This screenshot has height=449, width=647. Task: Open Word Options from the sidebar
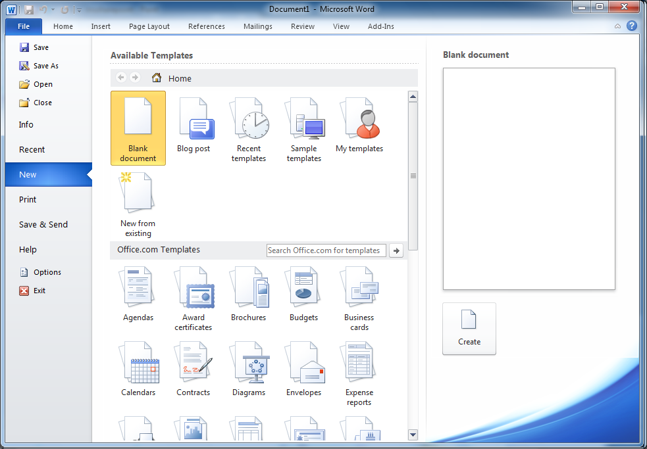[x=47, y=272]
